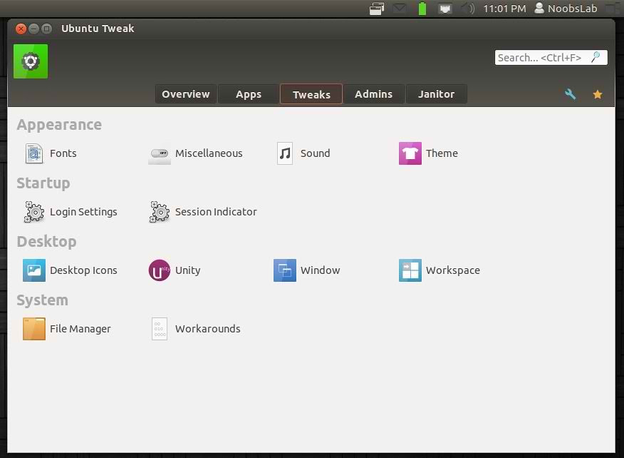The height and width of the screenshot is (458, 624).
Task: Switch to the Janitor tab
Action: click(x=436, y=94)
